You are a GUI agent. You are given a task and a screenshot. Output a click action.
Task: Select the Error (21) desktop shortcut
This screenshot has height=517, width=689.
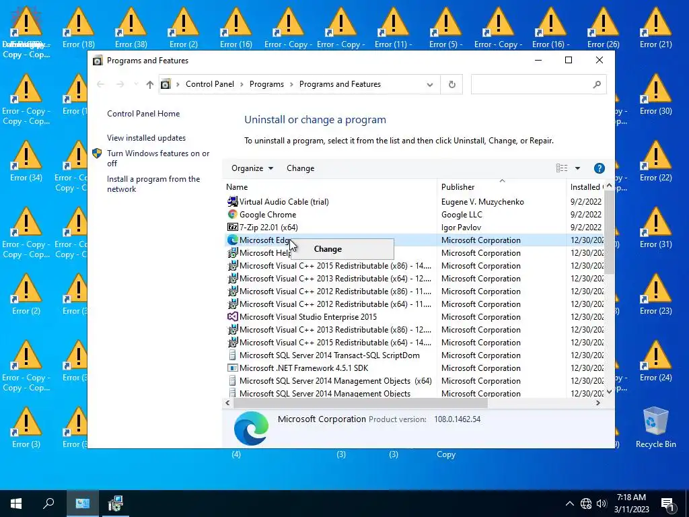655,28
